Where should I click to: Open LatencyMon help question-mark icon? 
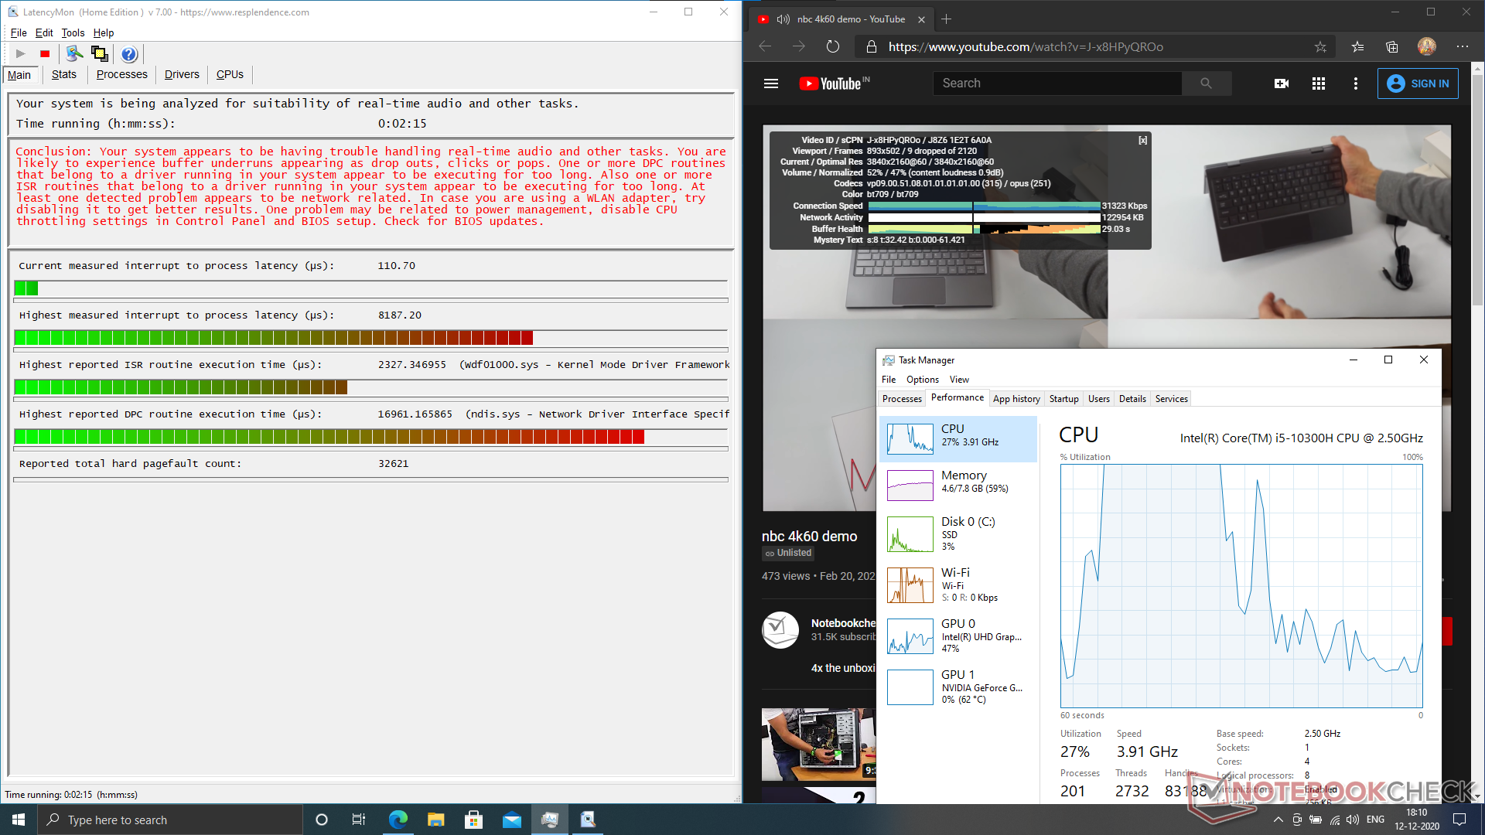point(129,54)
